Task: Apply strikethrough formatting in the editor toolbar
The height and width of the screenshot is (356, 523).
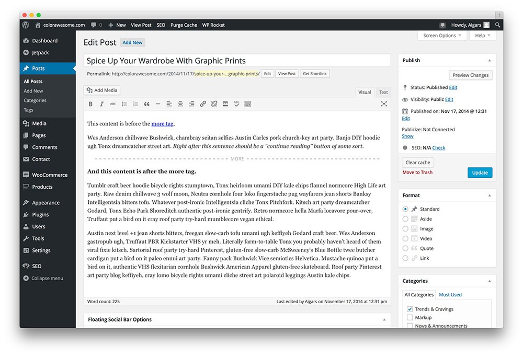Action: tap(113, 104)
